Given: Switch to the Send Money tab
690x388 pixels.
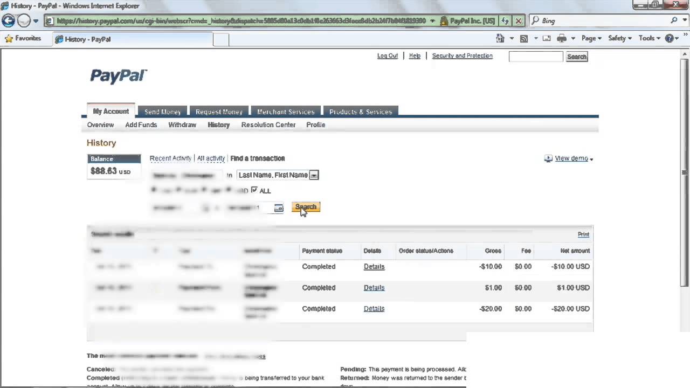Looking at the screenshot, I should (x=162, y=112).
